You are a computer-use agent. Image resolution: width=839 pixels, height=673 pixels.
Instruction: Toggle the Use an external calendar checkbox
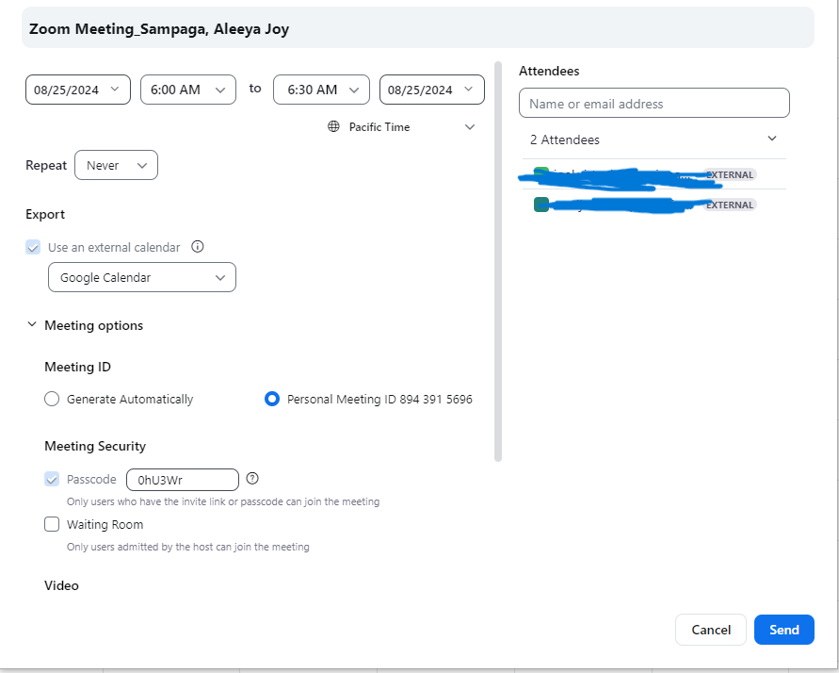pos(34,247)
